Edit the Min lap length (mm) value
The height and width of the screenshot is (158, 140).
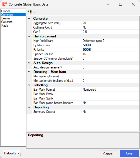tap(110, 76)
